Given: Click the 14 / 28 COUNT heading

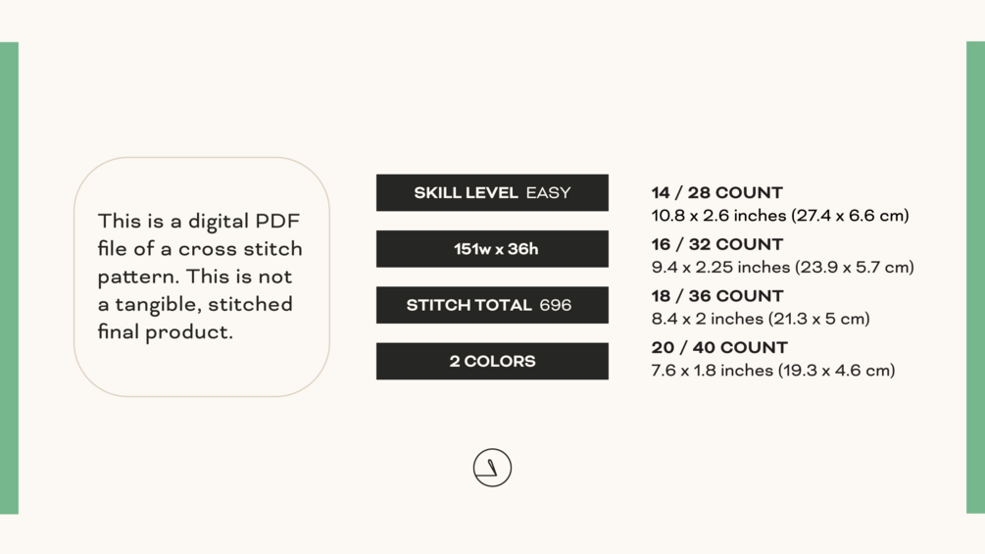Looking at the screenshot, I should pyautogui.click(x=717, y=193).
